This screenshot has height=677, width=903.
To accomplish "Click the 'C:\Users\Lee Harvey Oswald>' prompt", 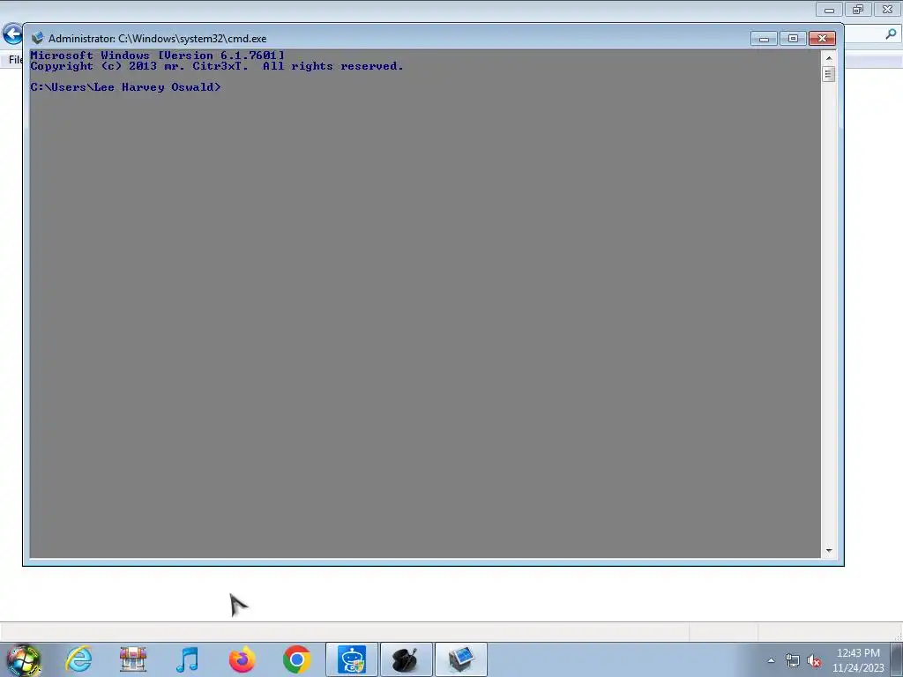I will pyautogui.click(x=125, y=87).
